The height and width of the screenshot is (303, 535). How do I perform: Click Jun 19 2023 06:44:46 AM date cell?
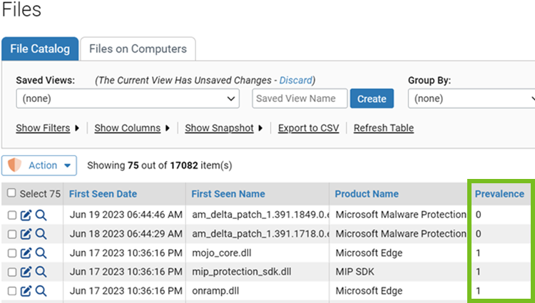(126, 215)
